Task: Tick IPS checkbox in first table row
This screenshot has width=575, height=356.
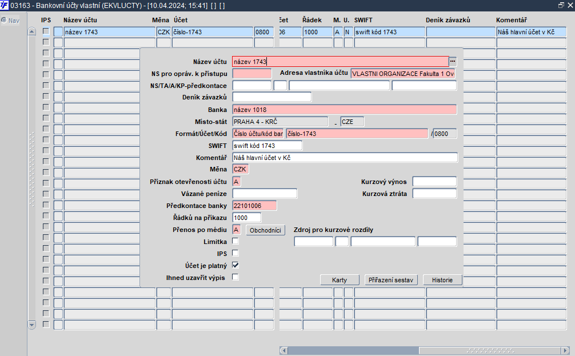Action: click(46, 32)
